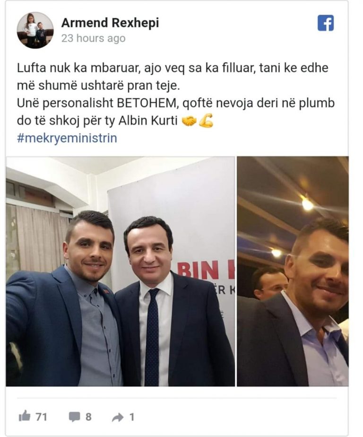Click the thumbs-up like icon

point(25,416)
